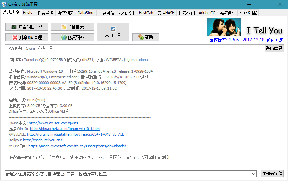Click the 删除 && 清理 red X button

coord(27,37)
